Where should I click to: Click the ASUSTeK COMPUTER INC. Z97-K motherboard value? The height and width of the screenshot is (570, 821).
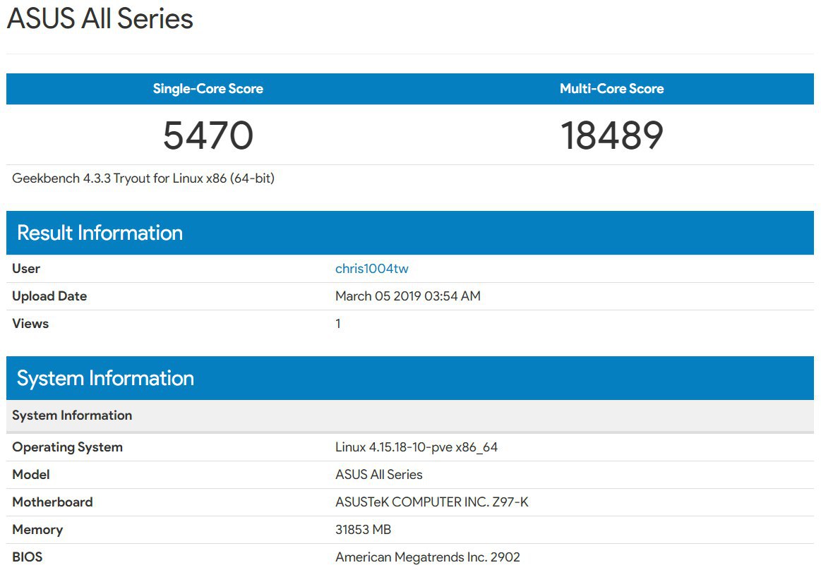pyautogui.click(x=431, y=502)
